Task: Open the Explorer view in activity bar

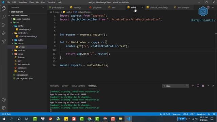Action: point(4,8)
